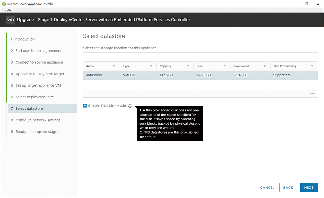The image size is (324, 198).
Task: Click the 1 item count in table footer
Action: (x=310, y=93)
